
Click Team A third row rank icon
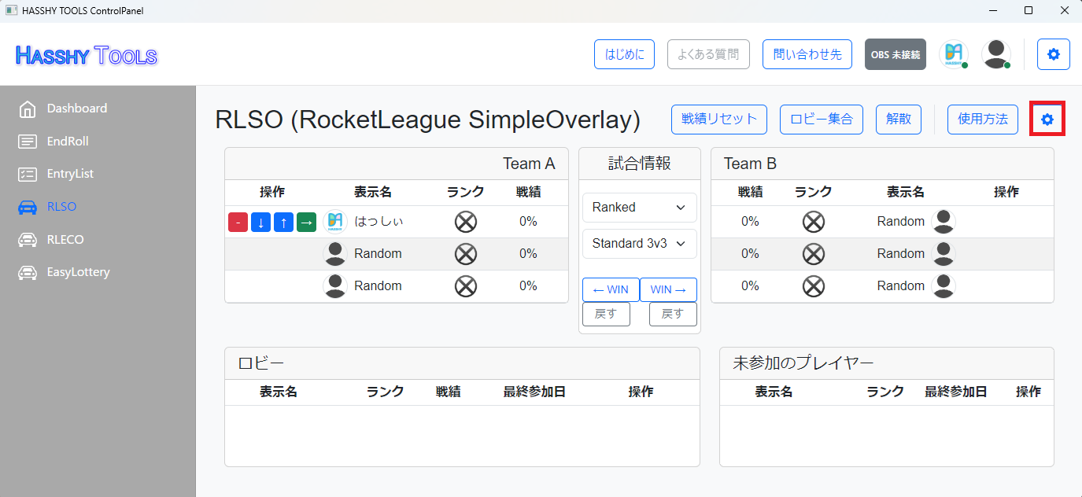[466, 286]
